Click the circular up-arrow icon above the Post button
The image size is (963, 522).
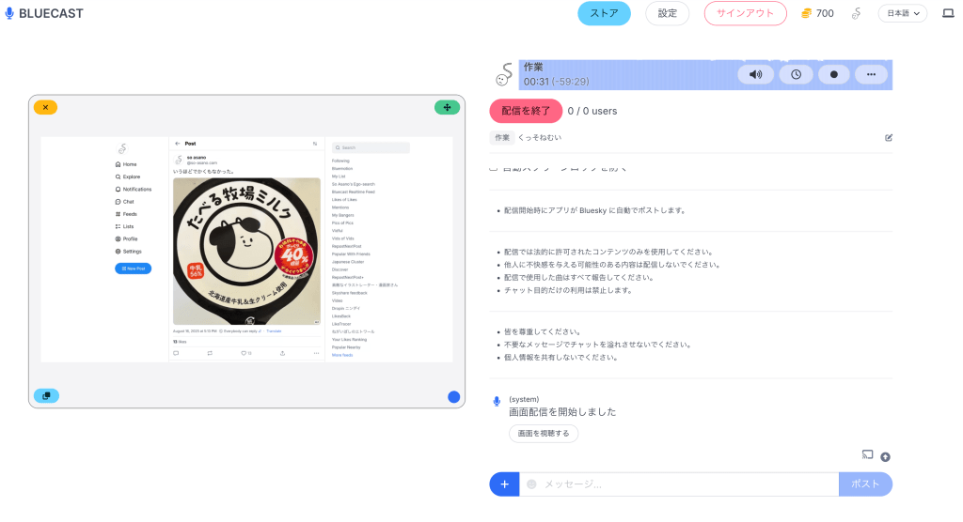click(885, 457)
